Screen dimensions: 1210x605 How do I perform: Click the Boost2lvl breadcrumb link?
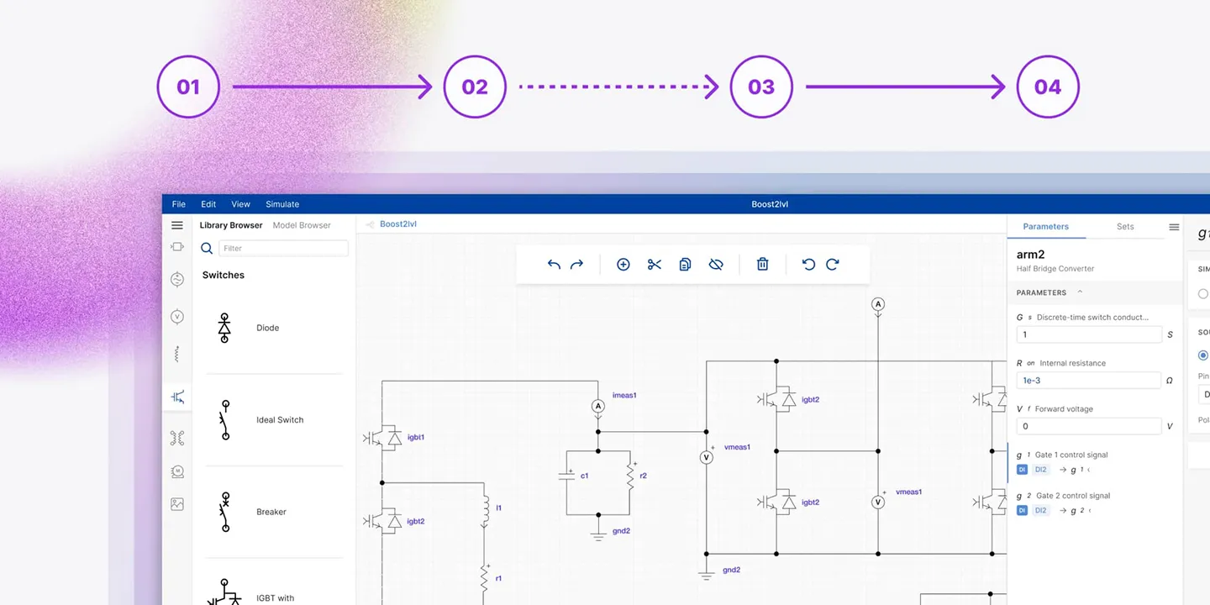(x=398, y=224)
